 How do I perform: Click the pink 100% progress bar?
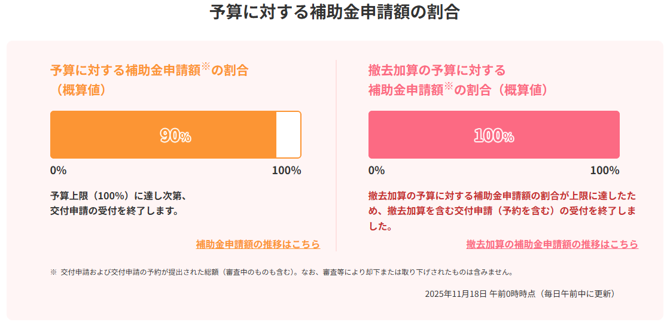click(419, 135)
